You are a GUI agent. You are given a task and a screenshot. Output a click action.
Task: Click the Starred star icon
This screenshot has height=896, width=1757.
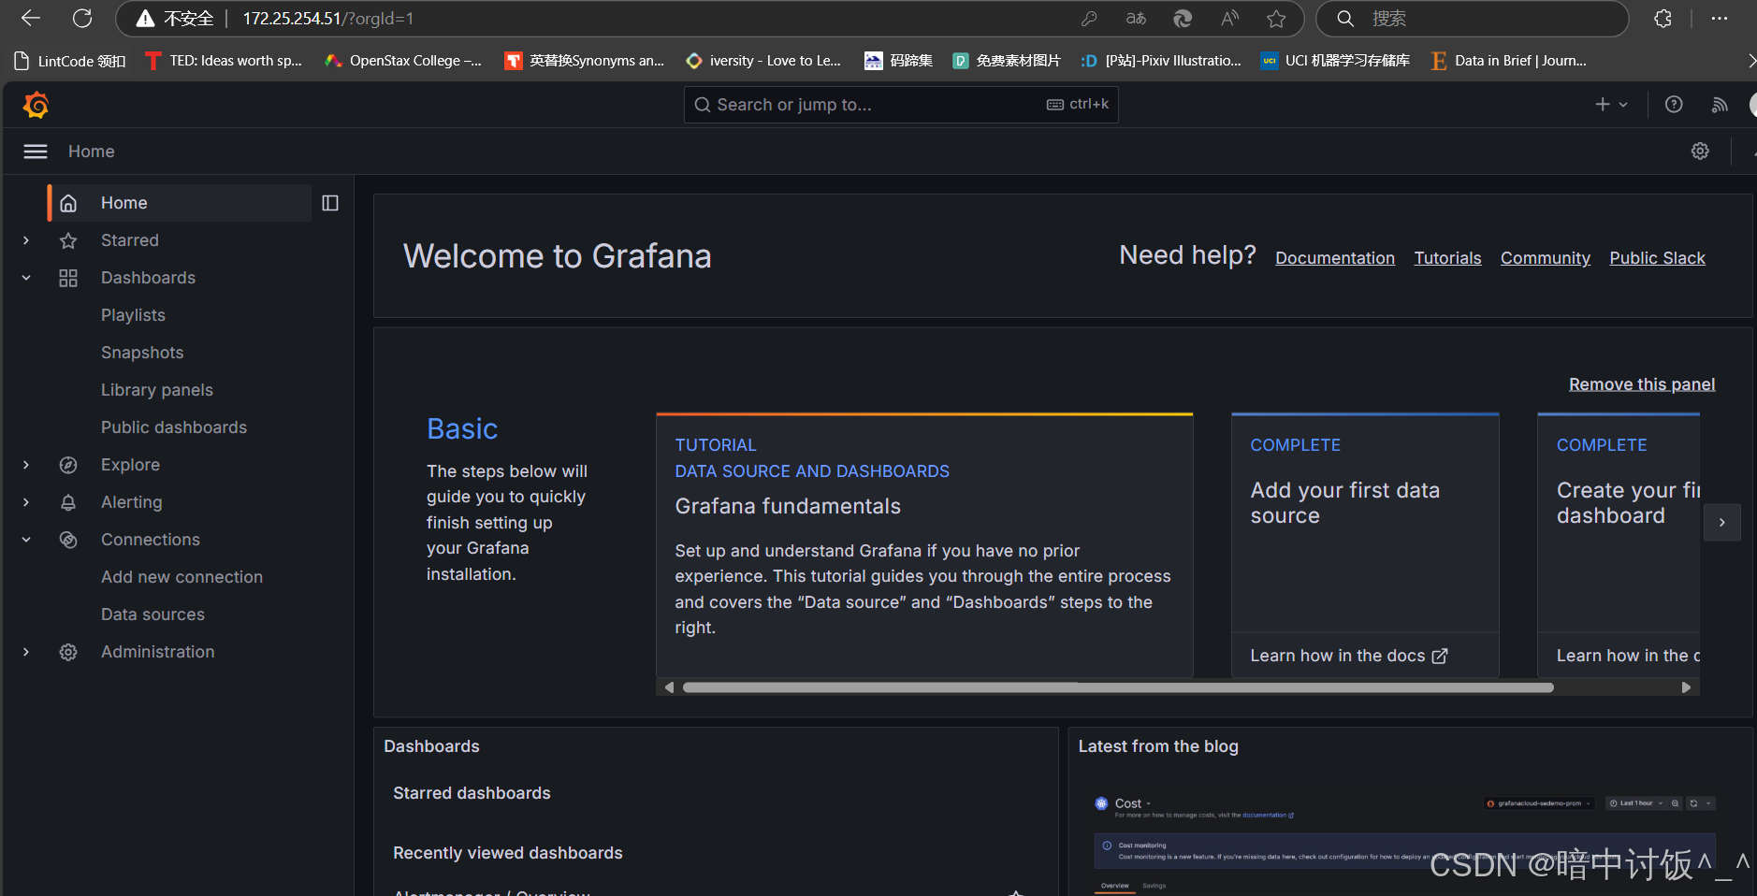coord(68,240)
